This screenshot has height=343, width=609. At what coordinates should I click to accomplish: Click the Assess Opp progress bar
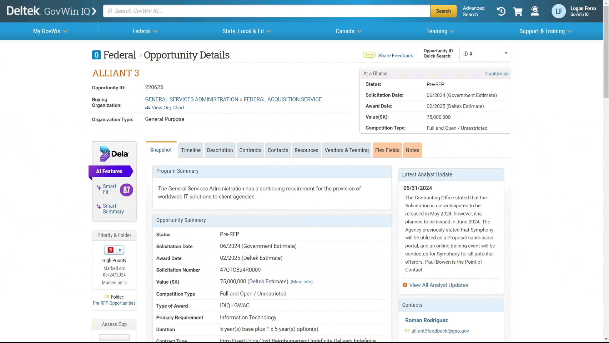[114, 337]
